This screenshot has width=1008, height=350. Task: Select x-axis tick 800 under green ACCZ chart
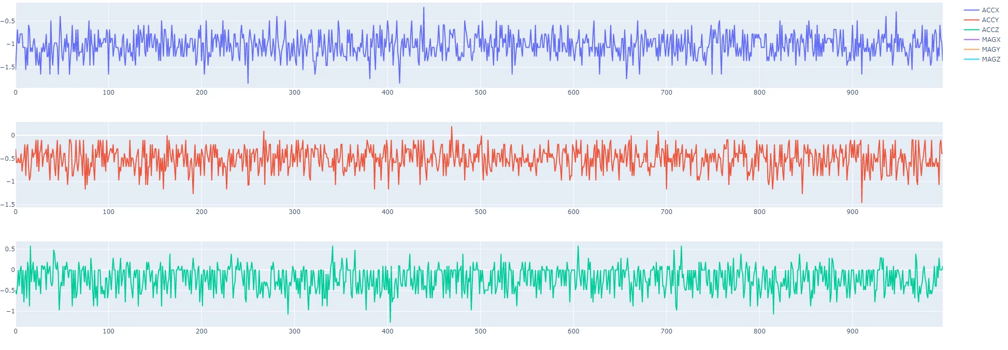point(759,331)
